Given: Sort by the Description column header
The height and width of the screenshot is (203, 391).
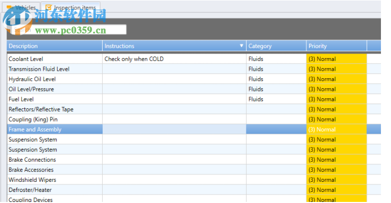Looking at the screenshot, I should (54, 46).
